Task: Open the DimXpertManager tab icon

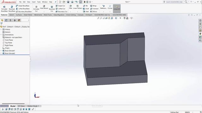Action: click(15, 20)
